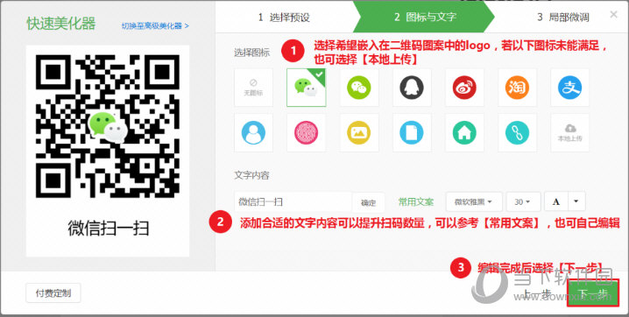Click the font color A button

point(555,201)
